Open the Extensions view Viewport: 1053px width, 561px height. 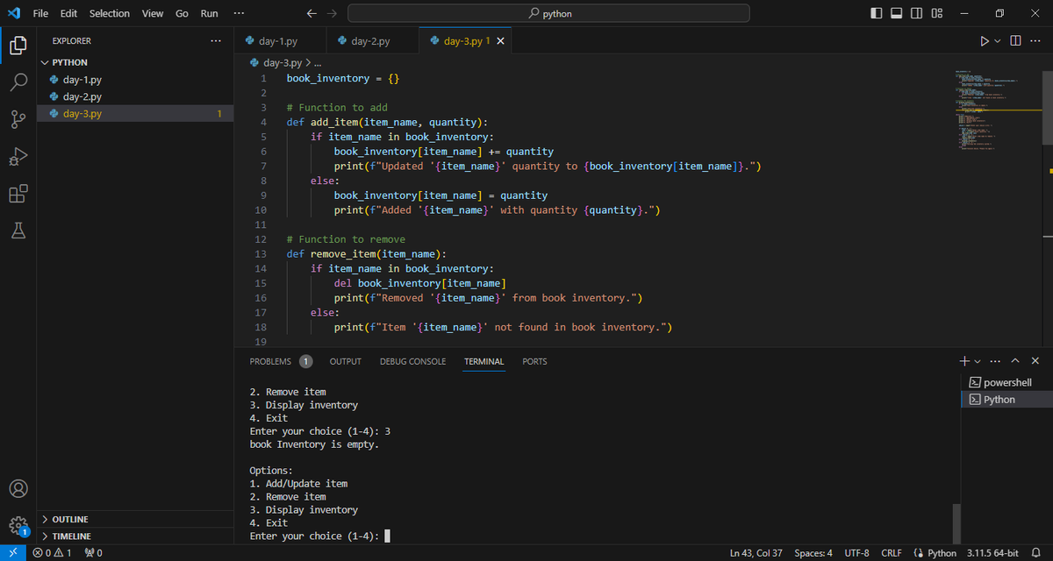point(18,194)
